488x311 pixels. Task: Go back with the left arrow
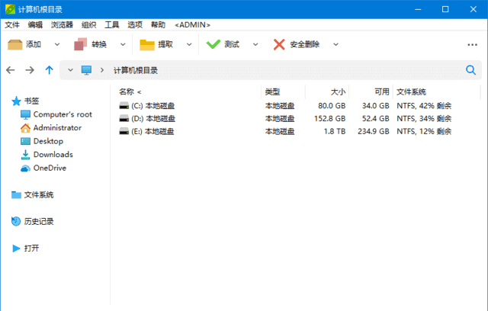(10, 70)
